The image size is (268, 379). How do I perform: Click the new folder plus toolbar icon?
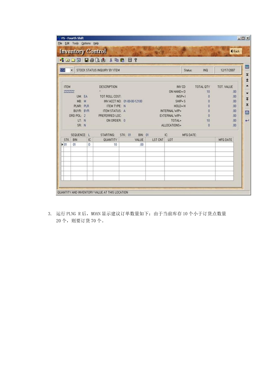[67, 60]
